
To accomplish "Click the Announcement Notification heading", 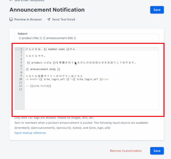I will pyautogui.click(x=47, y=10).
